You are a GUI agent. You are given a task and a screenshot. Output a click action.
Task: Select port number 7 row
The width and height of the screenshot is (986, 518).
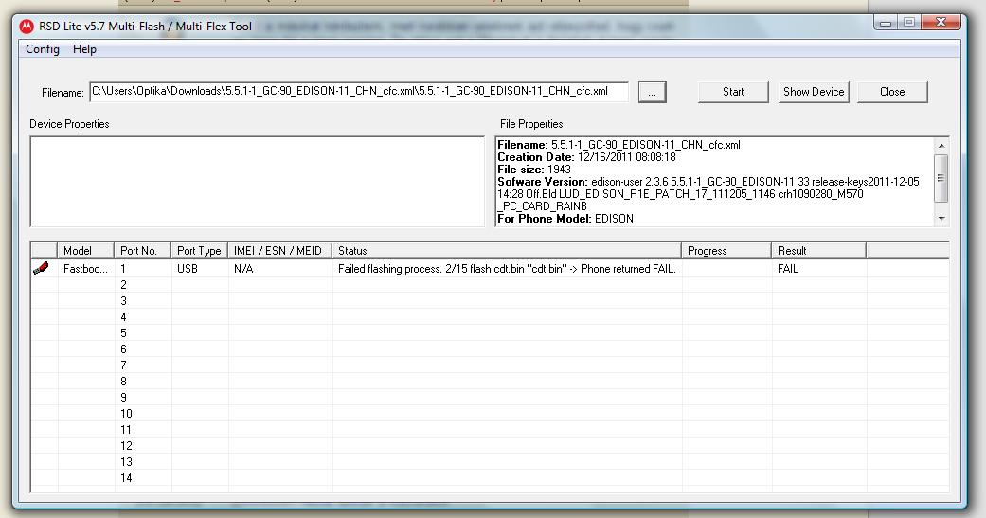tap(490, 366)
